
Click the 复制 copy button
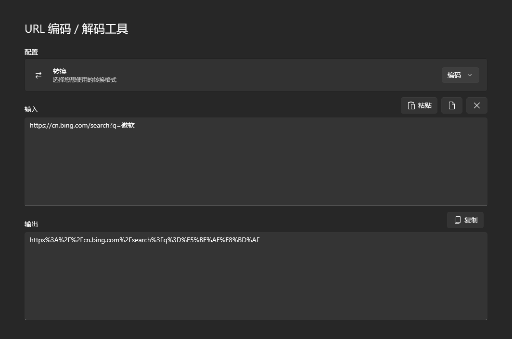click(x=465, y=220)
